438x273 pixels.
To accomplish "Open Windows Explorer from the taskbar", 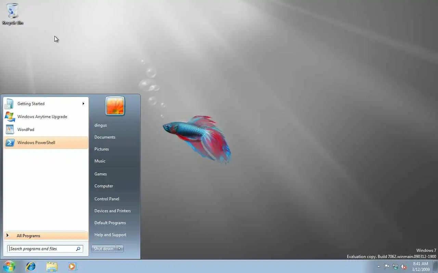I will coord(52,266).
